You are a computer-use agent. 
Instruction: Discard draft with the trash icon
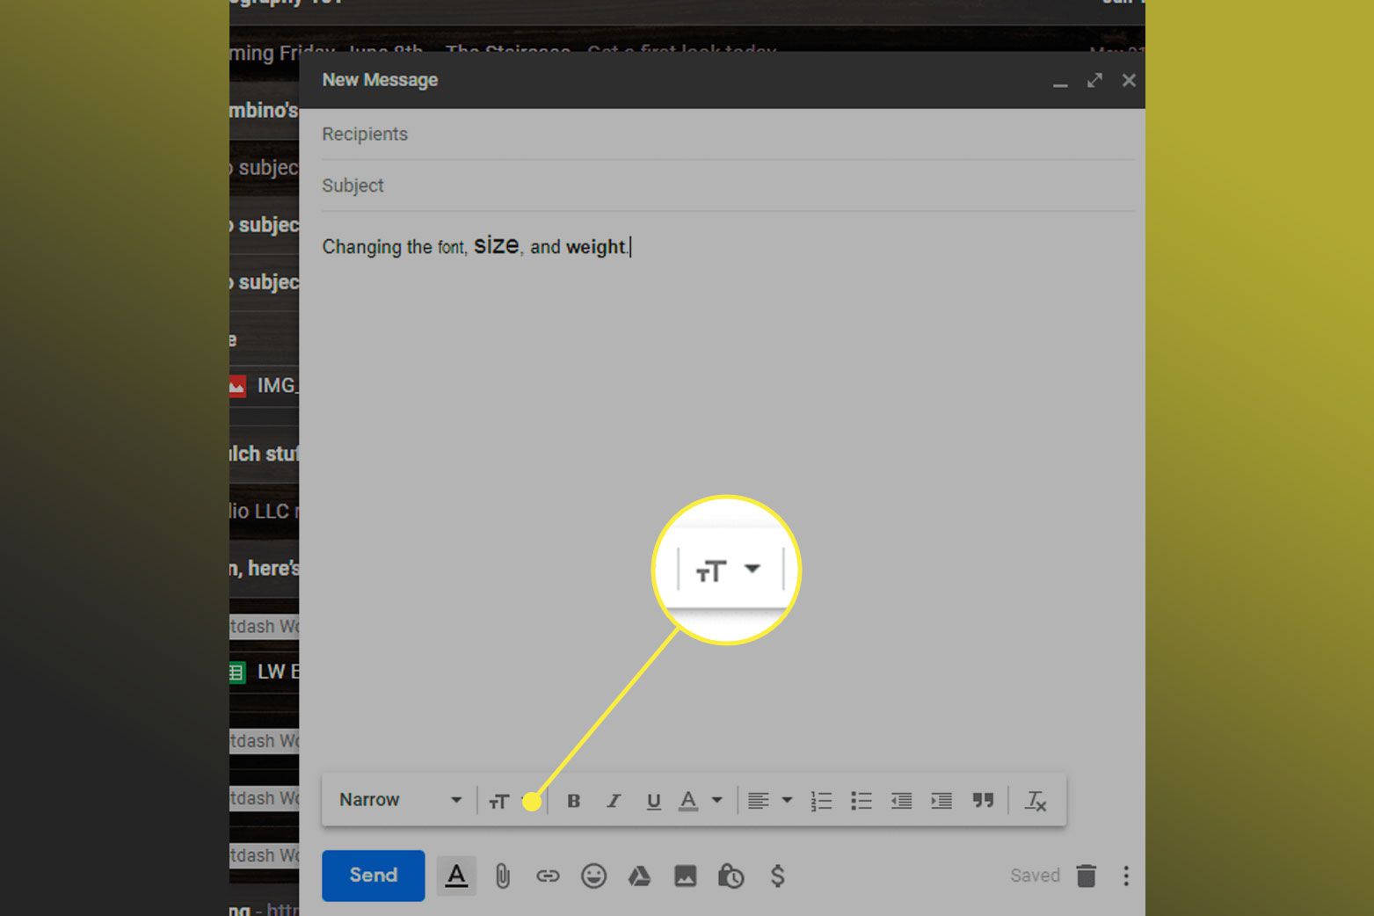pos(1087,876)
